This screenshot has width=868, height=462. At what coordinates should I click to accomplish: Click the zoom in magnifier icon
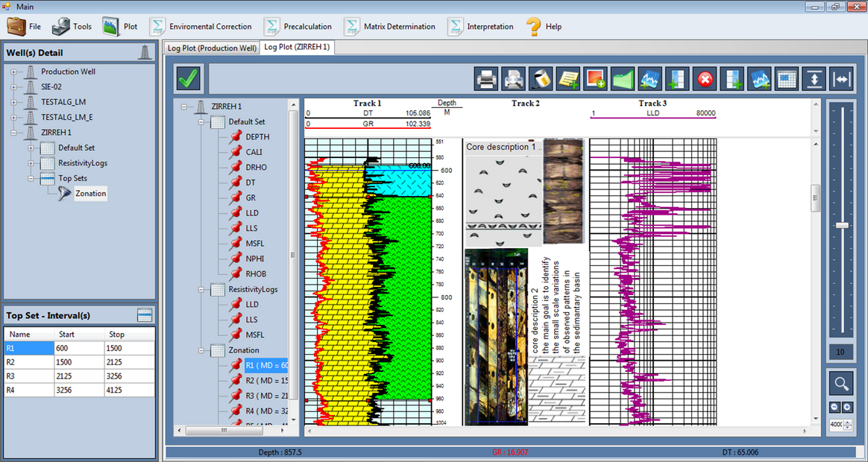click(847, 408)
